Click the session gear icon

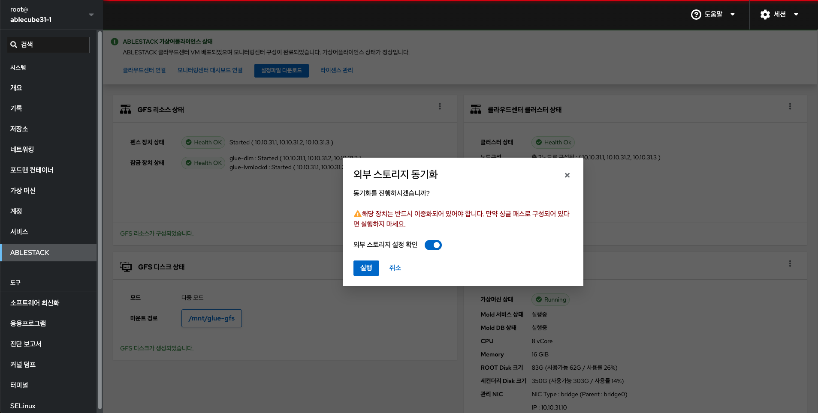click(765, 15)
